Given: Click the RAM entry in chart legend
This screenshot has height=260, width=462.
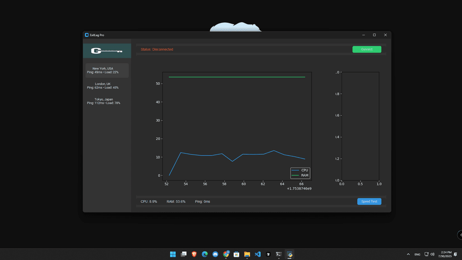Looking at the screenshot, I should click(x=300, y=176).
